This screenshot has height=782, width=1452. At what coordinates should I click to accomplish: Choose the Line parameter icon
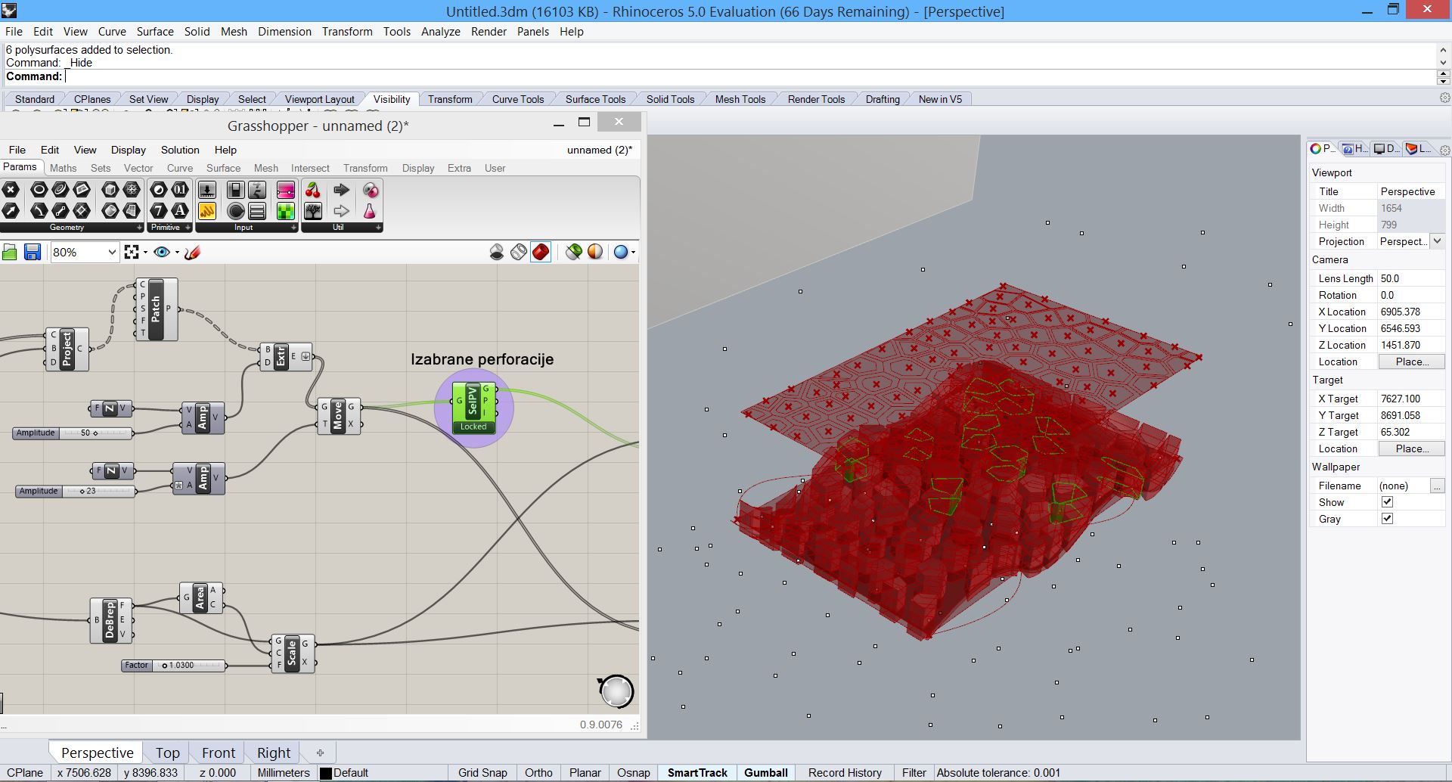click(60, 210)
